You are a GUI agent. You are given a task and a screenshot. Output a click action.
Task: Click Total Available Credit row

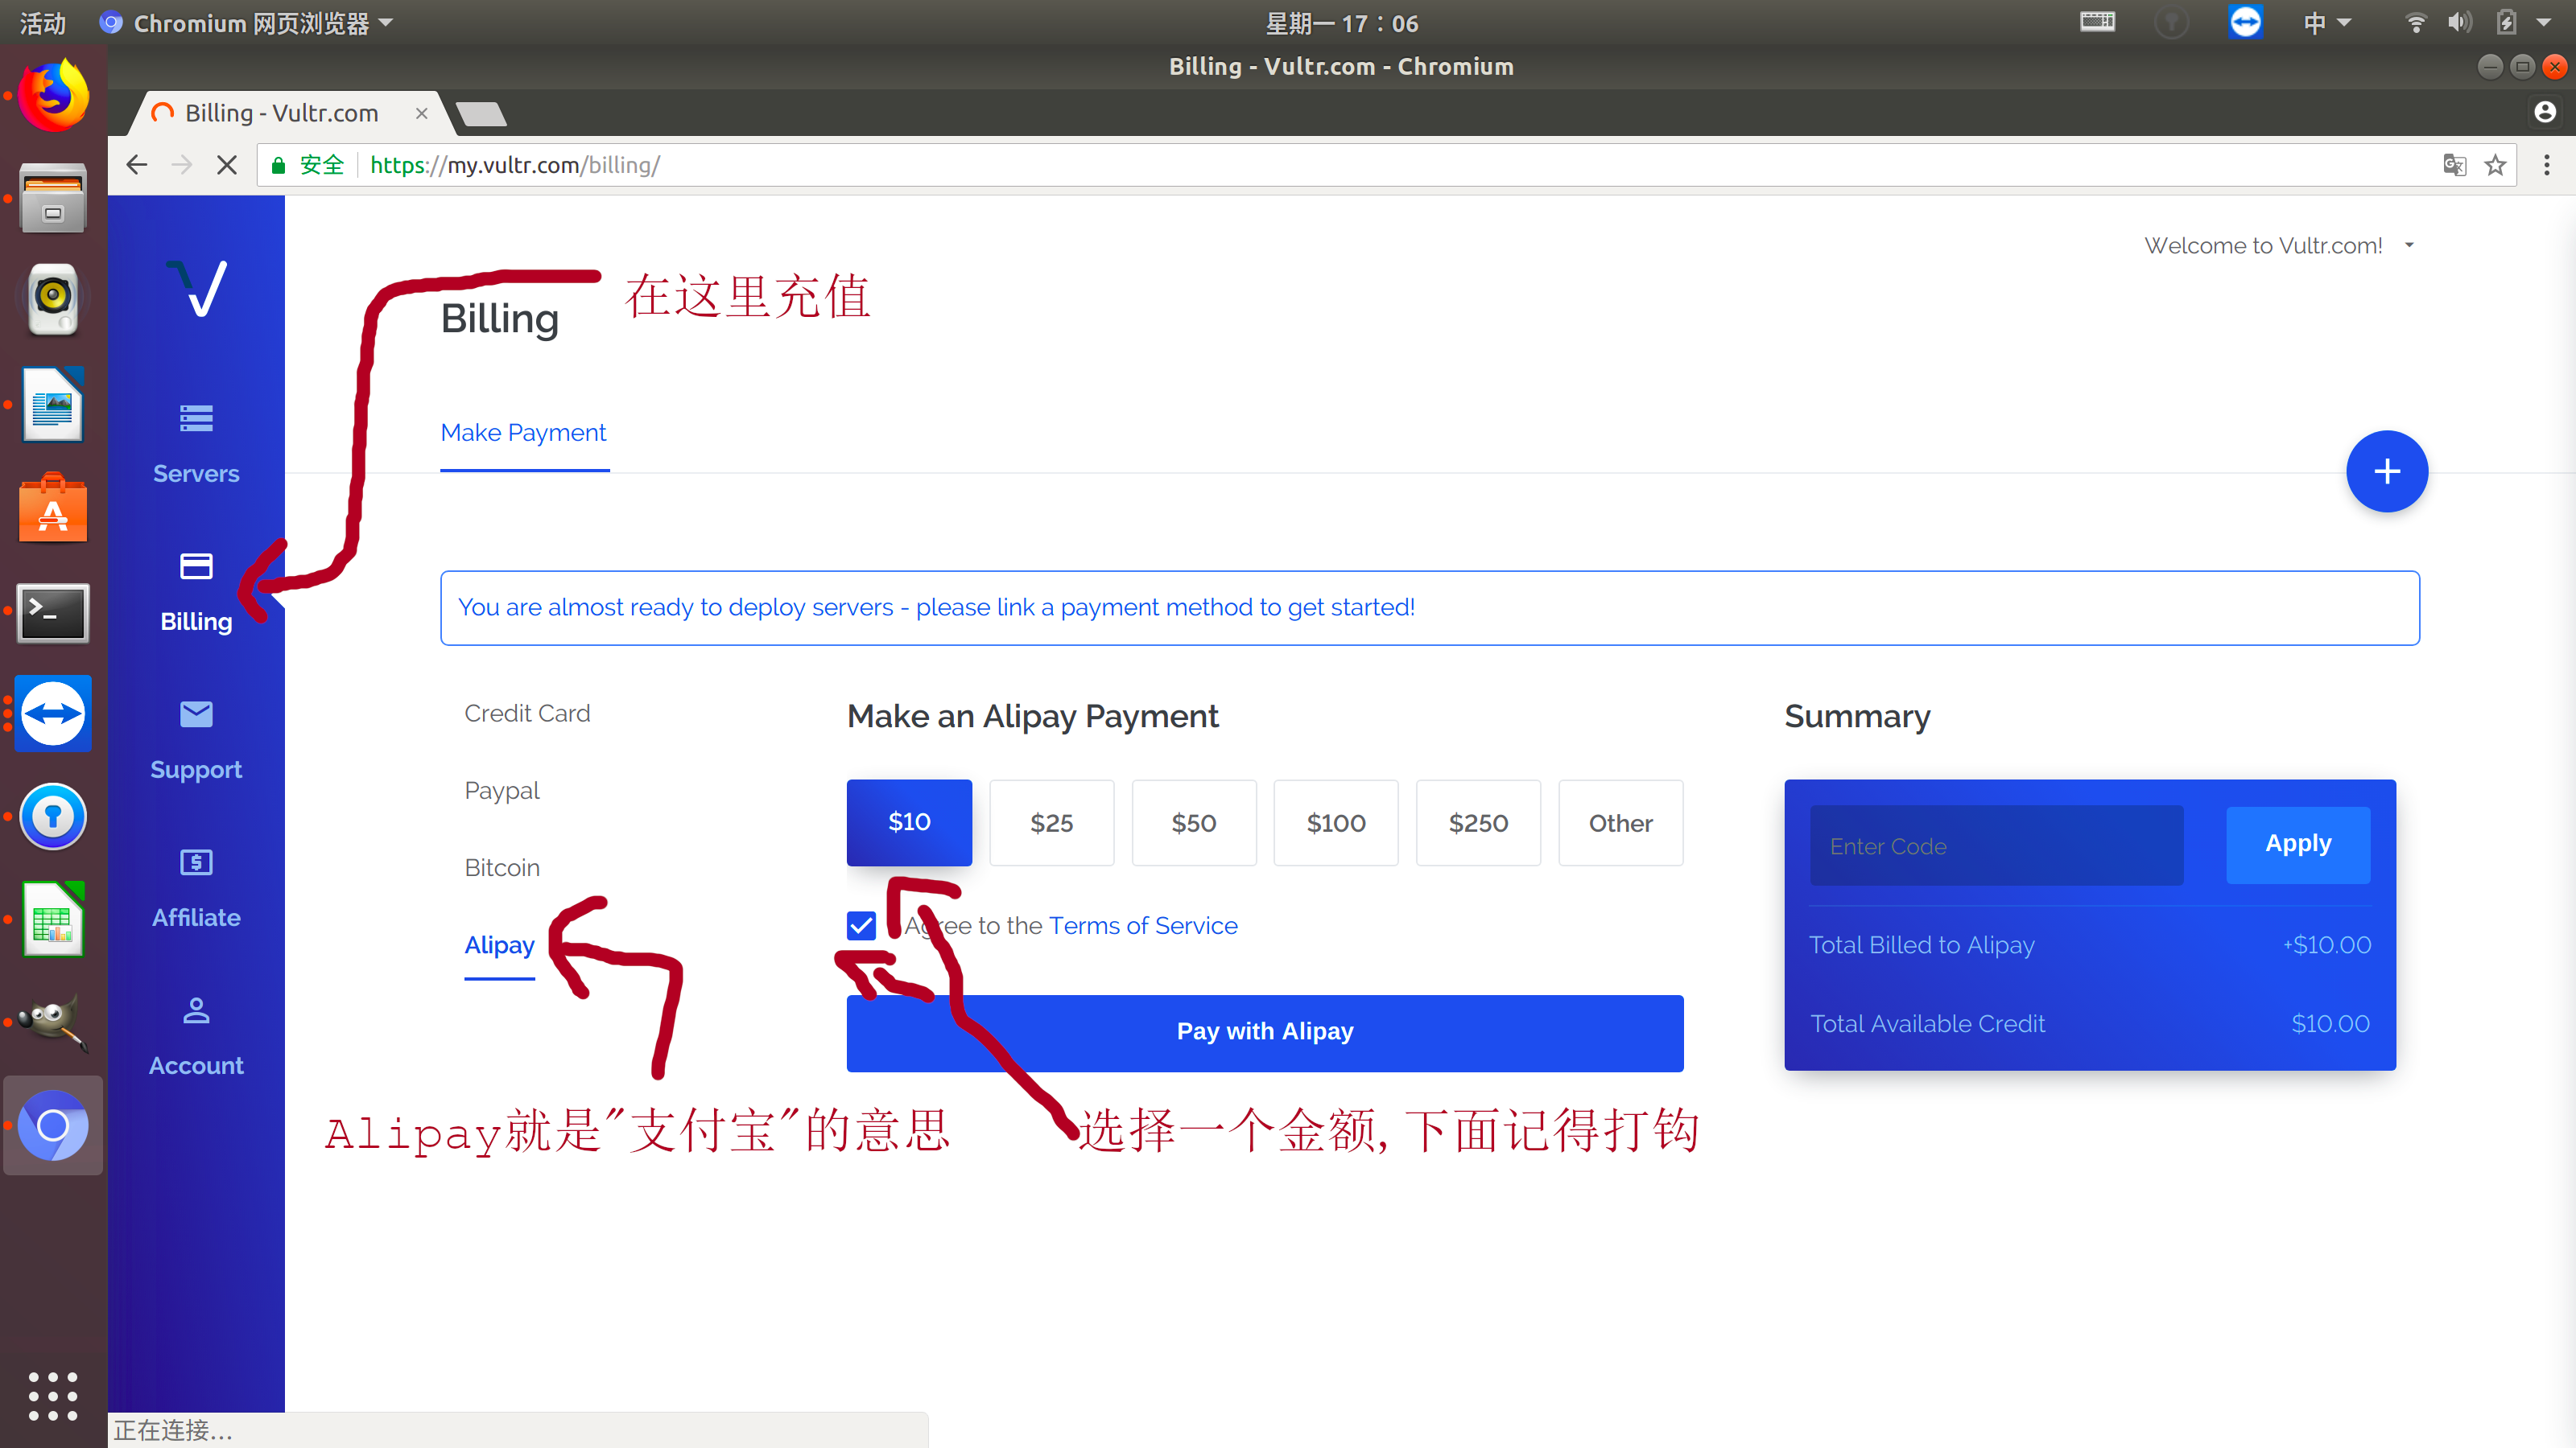click(2089, 1023)
